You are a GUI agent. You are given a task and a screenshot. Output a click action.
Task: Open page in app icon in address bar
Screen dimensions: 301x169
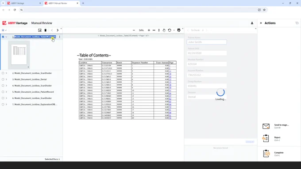pos(259,10)
